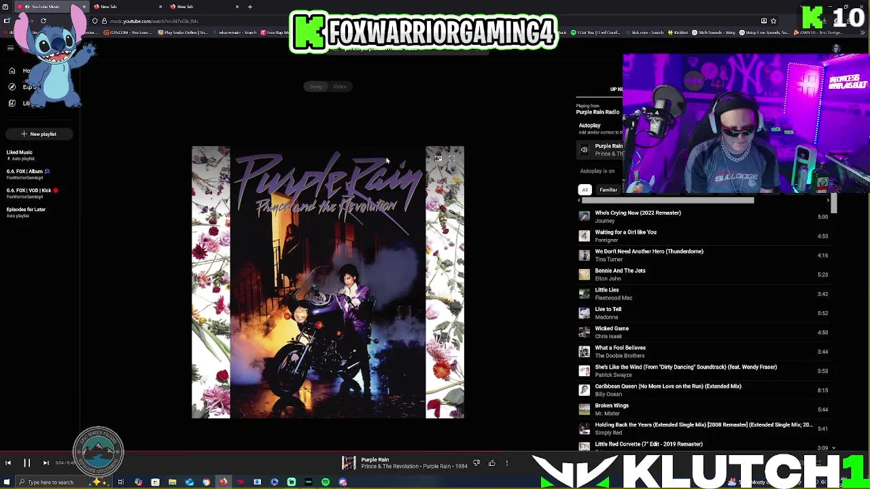The image size is (870, 489).
Task: Click the now-playing speaker icon for Purple Rain
Action: [x=584, y=150]
